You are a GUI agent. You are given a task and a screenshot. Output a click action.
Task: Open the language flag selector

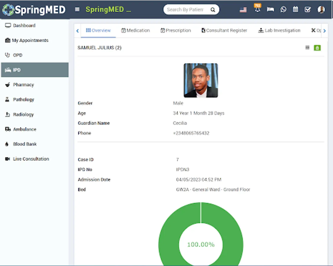243,10
